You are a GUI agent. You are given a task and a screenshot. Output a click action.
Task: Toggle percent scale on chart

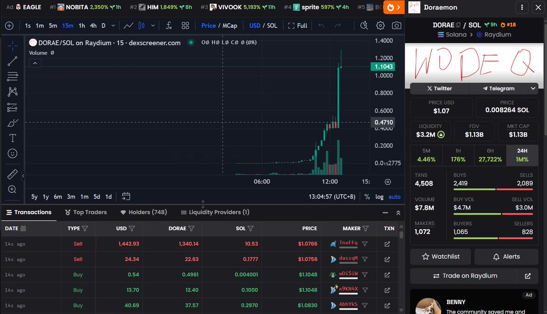click(x=367, y=197)
